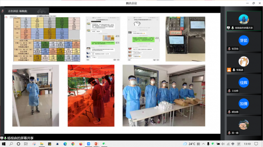Select the 加倩 participant tile
Viewport: 263px width, 147px height.
click(244, 105)
